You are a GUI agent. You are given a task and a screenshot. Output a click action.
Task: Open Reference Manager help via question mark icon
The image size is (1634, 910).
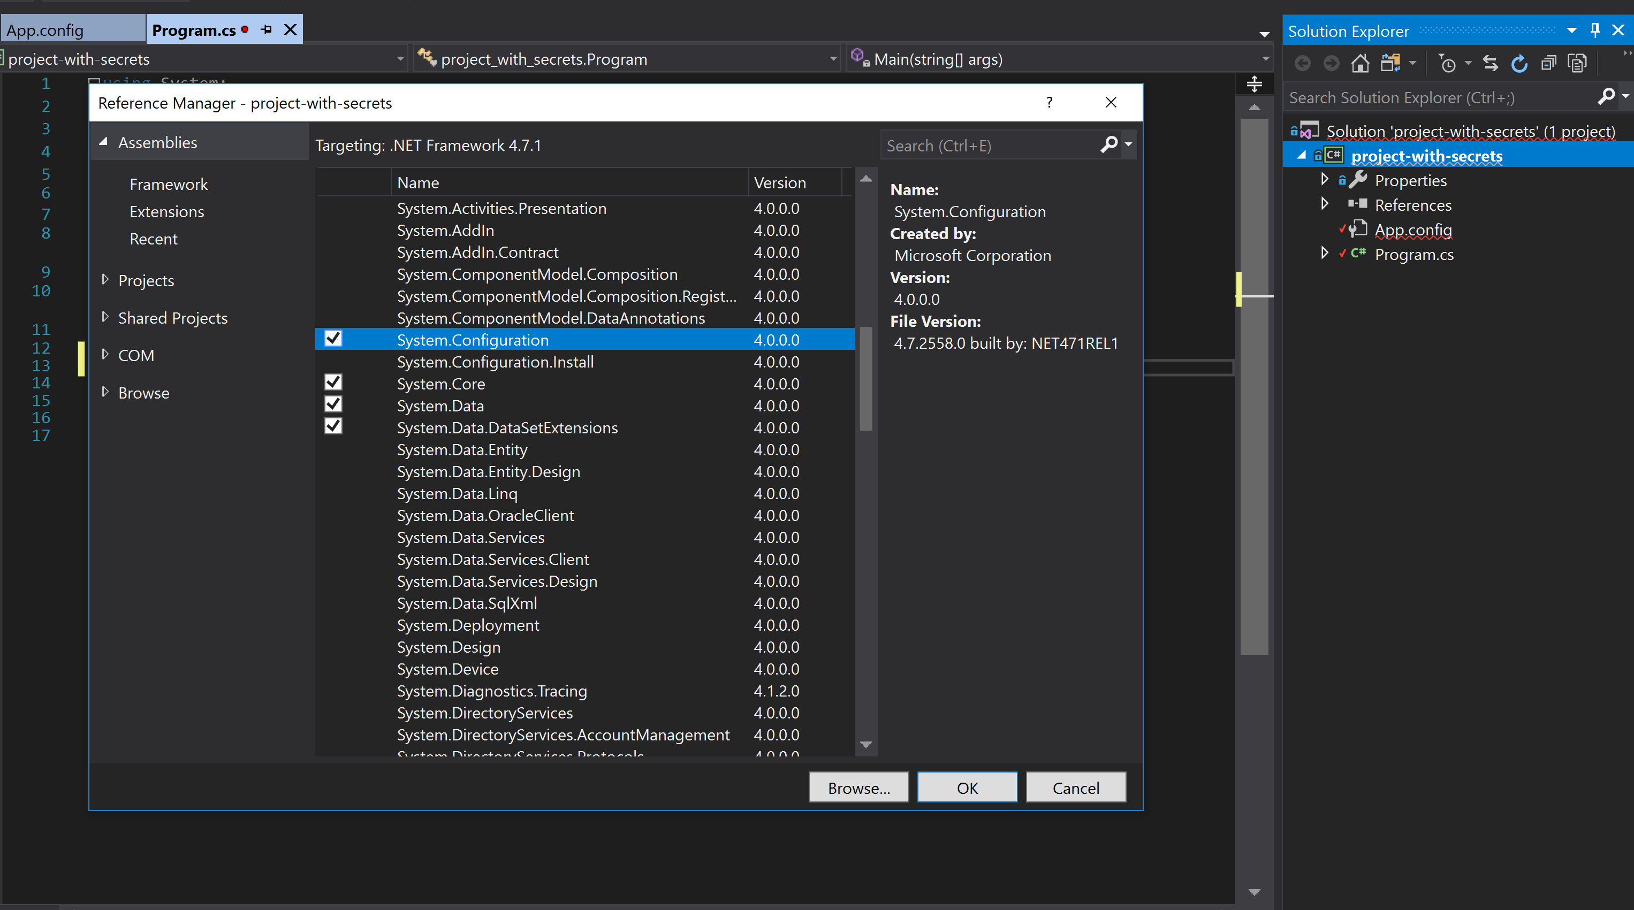point(1049,102)
